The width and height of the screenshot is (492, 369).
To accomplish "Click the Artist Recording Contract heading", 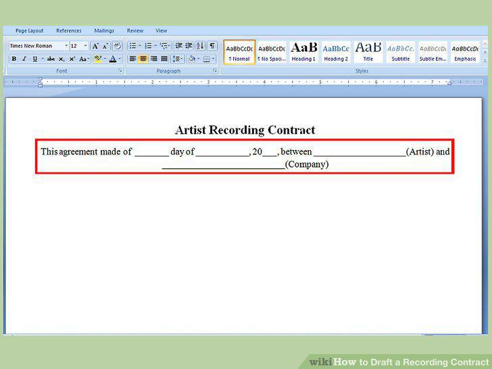I will 245,130.
